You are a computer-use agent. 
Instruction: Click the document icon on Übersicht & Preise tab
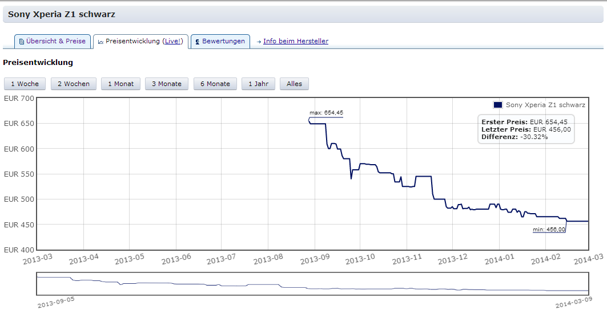click(x=22, y=42)
